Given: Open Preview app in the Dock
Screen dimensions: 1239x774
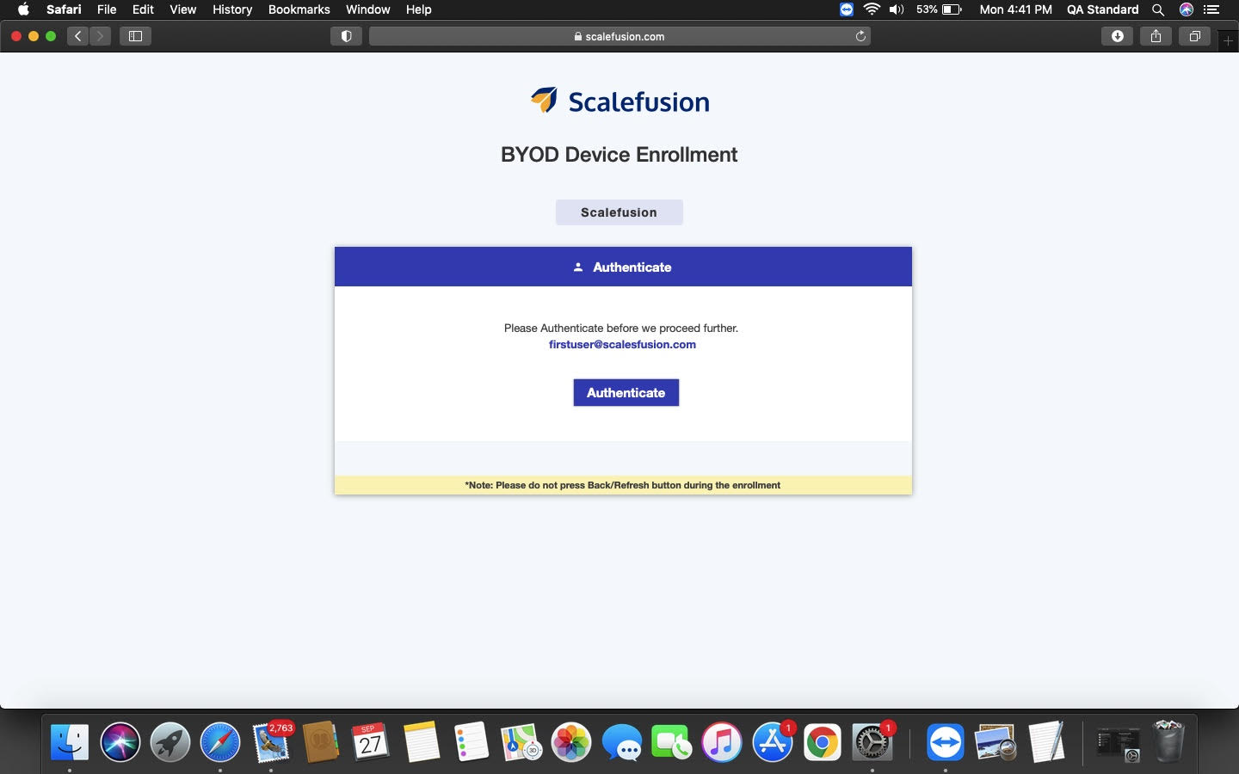Looking at the screenshot, I should (996, 742).
